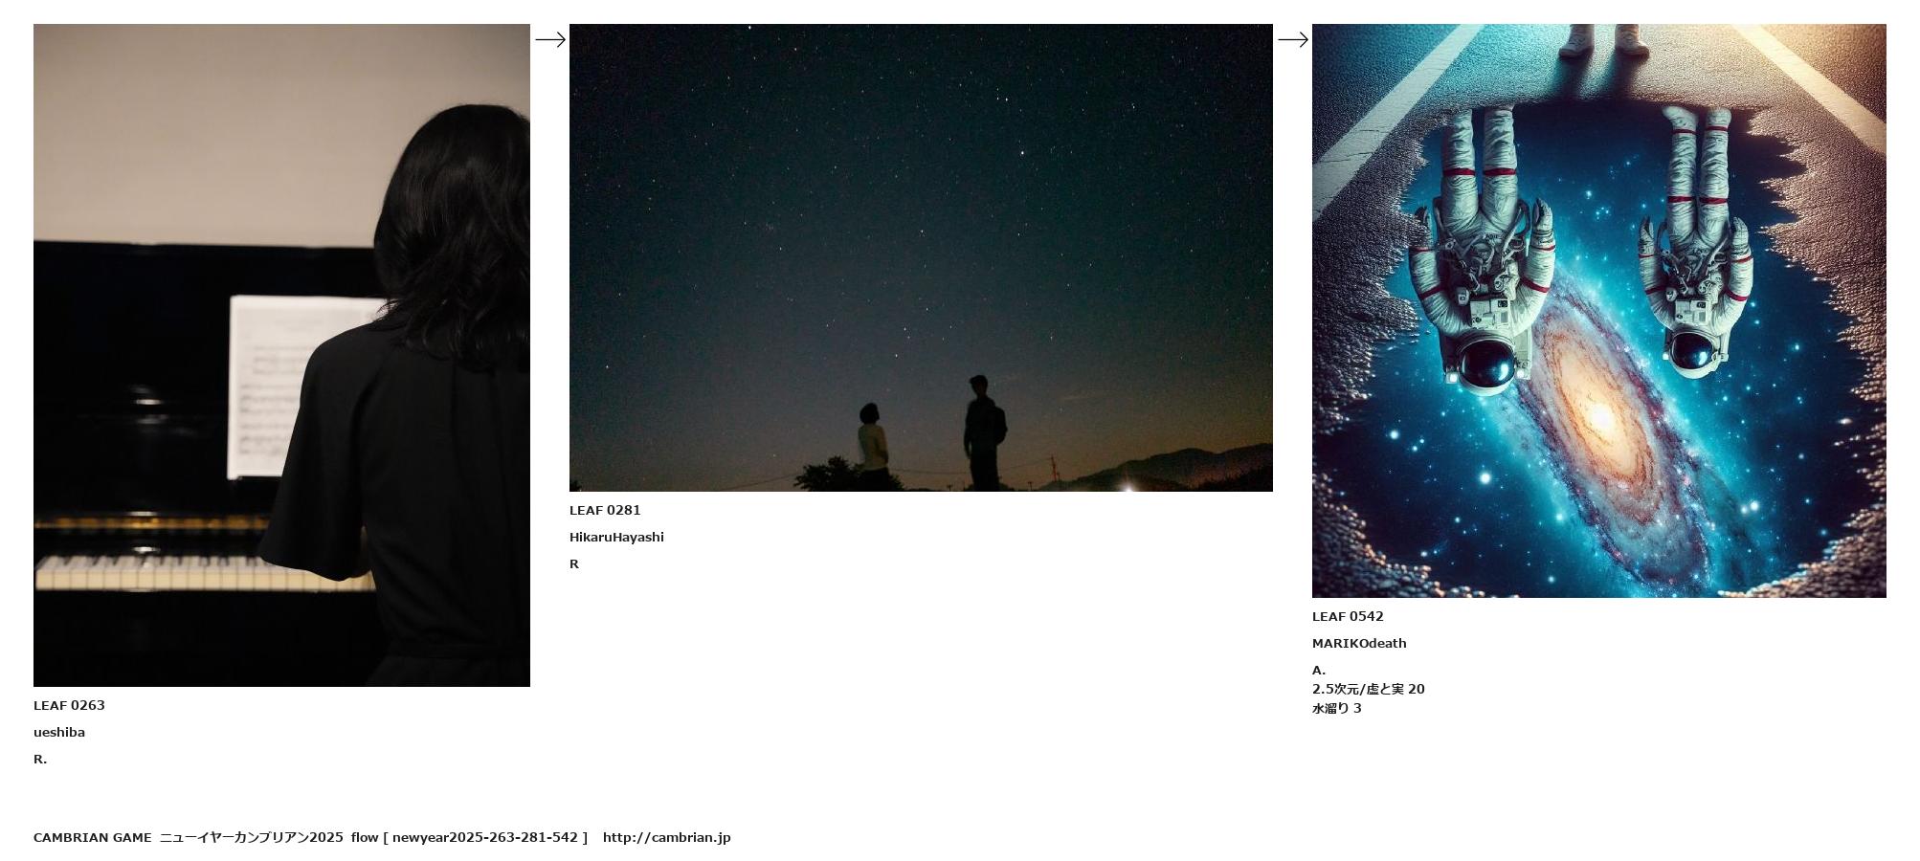The image size is (1920, 861).
Task: Click the R. note under ueshiba
Action: 40,759
